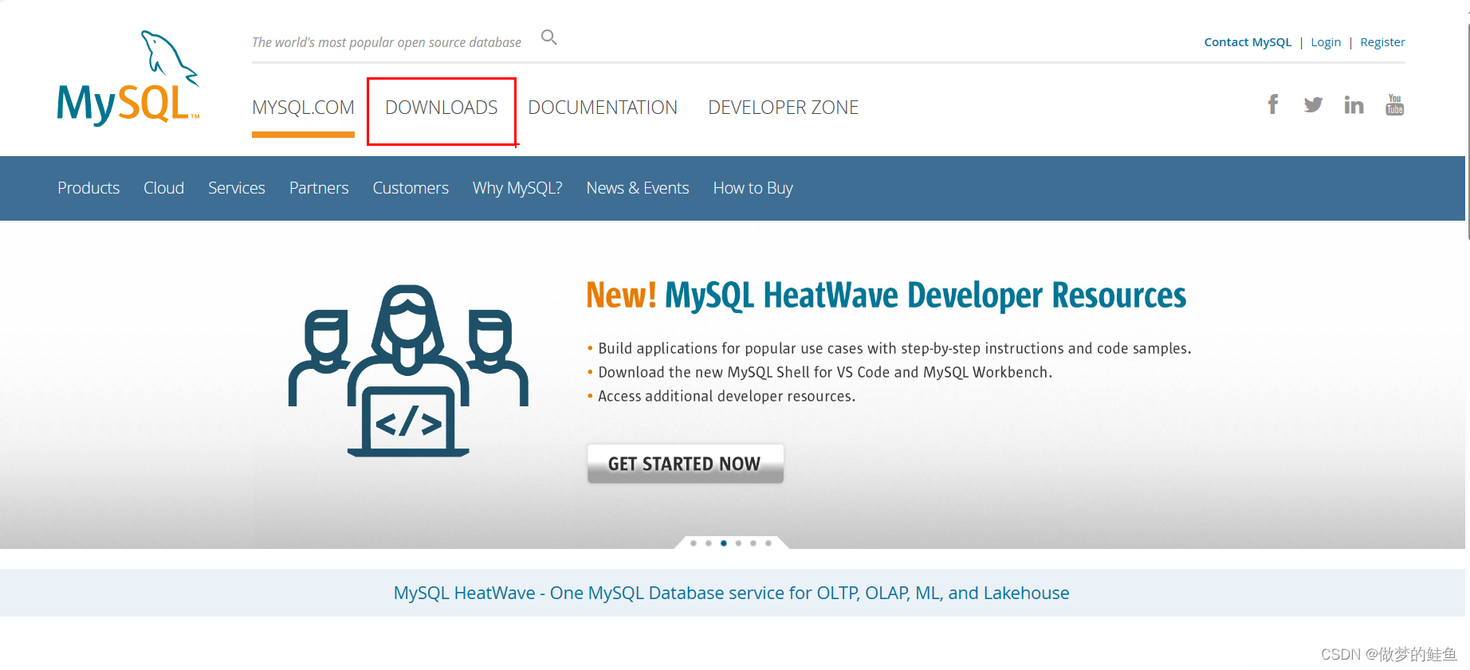Click the 'world's most popular open source database' tagline
This screenshot has height=670, width=1470.
(x=387, y=42)
